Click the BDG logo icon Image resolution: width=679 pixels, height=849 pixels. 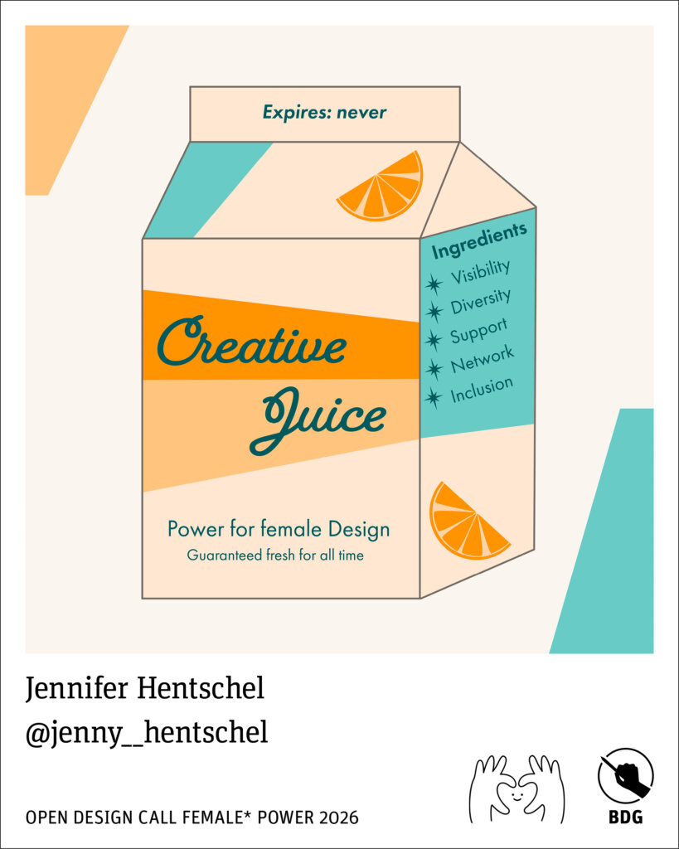tap(625, 786)
